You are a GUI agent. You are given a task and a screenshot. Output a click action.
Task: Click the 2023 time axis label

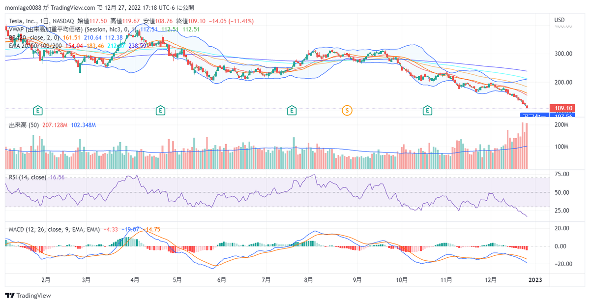pyautogui.click(x=535, y=279)
